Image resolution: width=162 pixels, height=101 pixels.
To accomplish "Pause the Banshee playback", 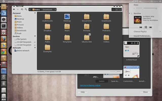I will pyautogui.click(x=146, y=27).
